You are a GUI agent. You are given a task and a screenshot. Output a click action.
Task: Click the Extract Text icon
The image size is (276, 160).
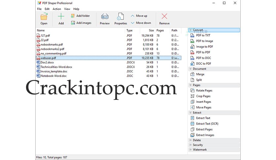192,118
